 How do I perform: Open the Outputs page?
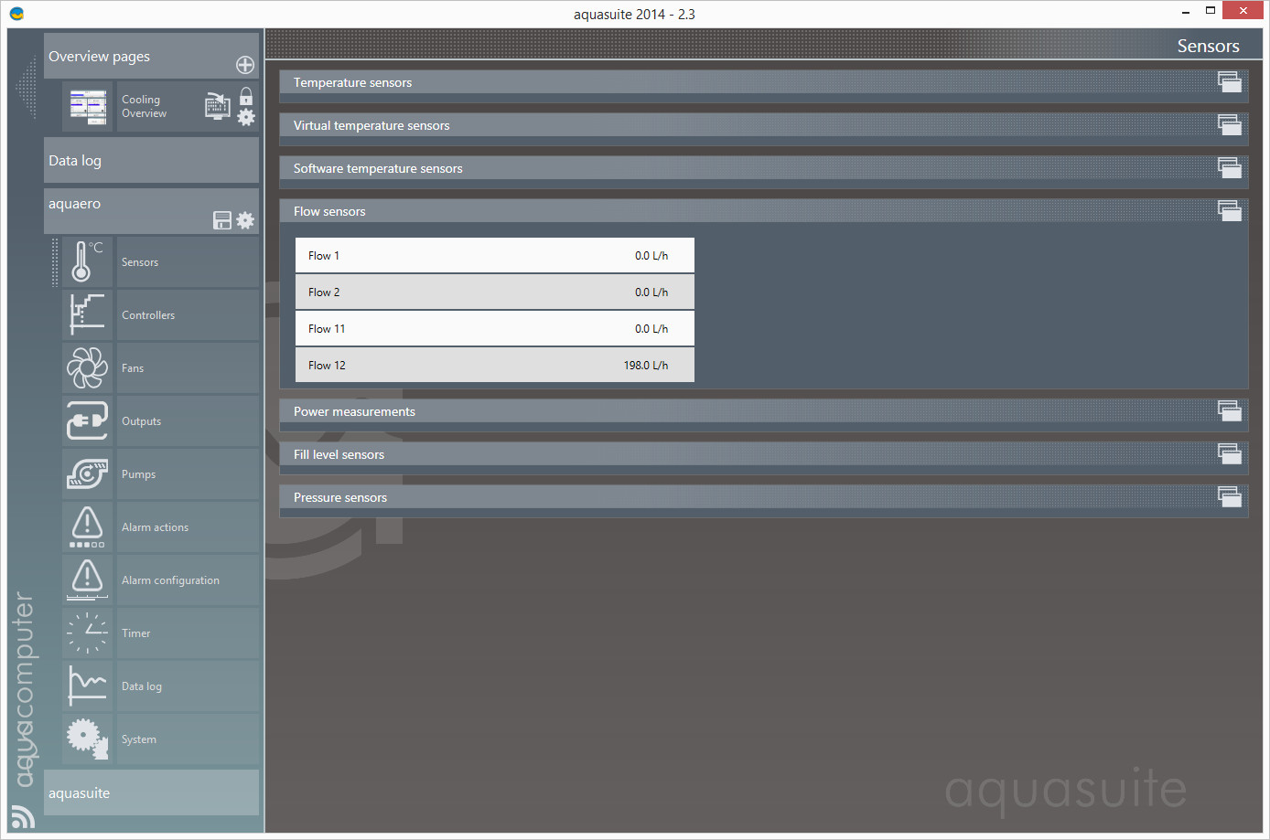pos(188,421)
